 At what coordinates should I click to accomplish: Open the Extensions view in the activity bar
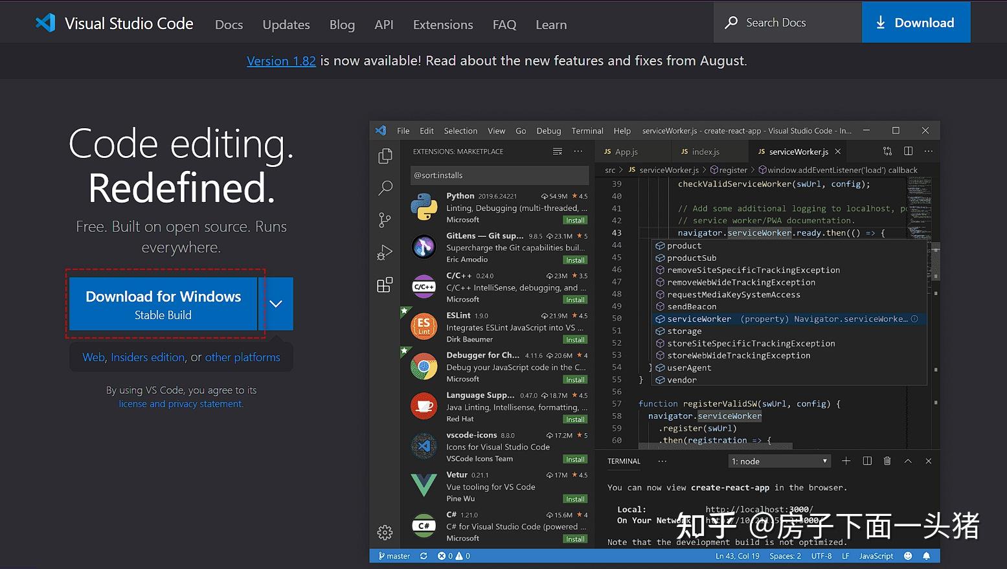[x=385, y=285]
